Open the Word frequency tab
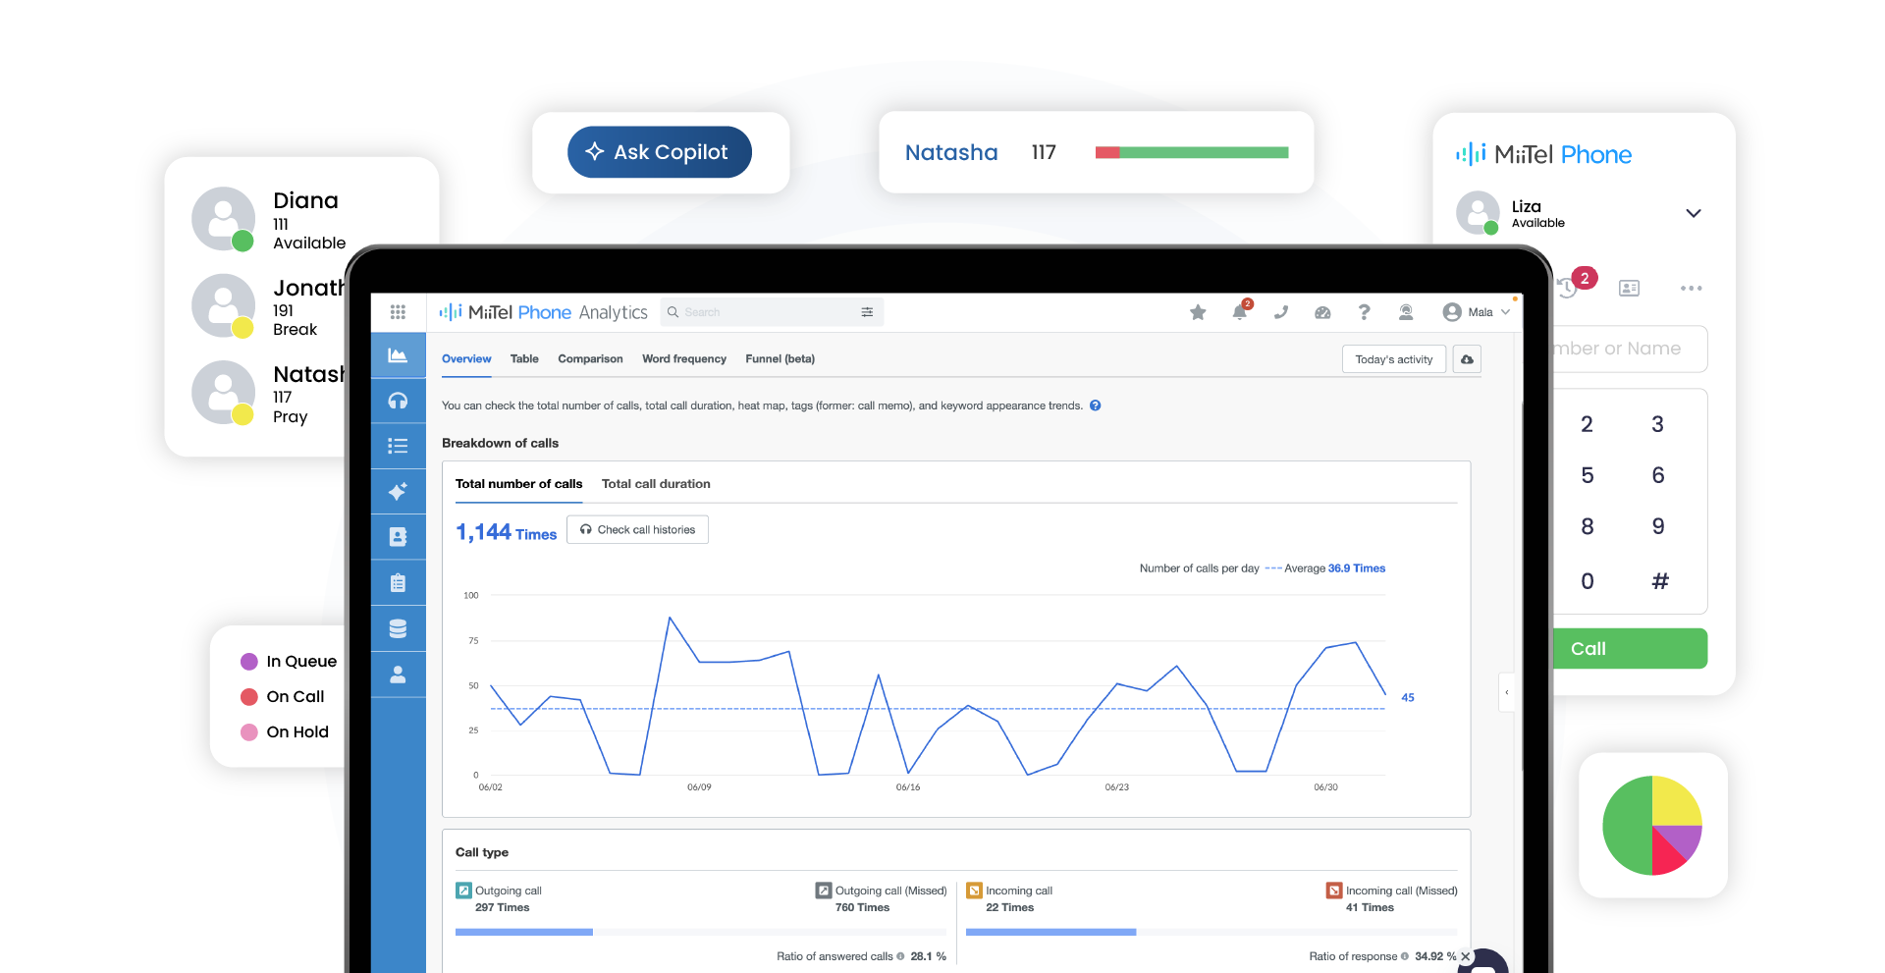1885x973 pixels. [684, 359]
